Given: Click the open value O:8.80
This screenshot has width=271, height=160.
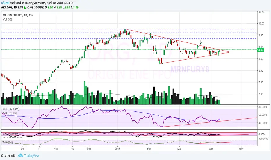Looking at the screenshot, I should pos(49,8).
